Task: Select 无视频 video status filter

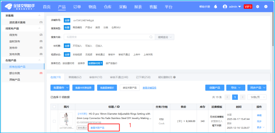Action: pos(89,54)
